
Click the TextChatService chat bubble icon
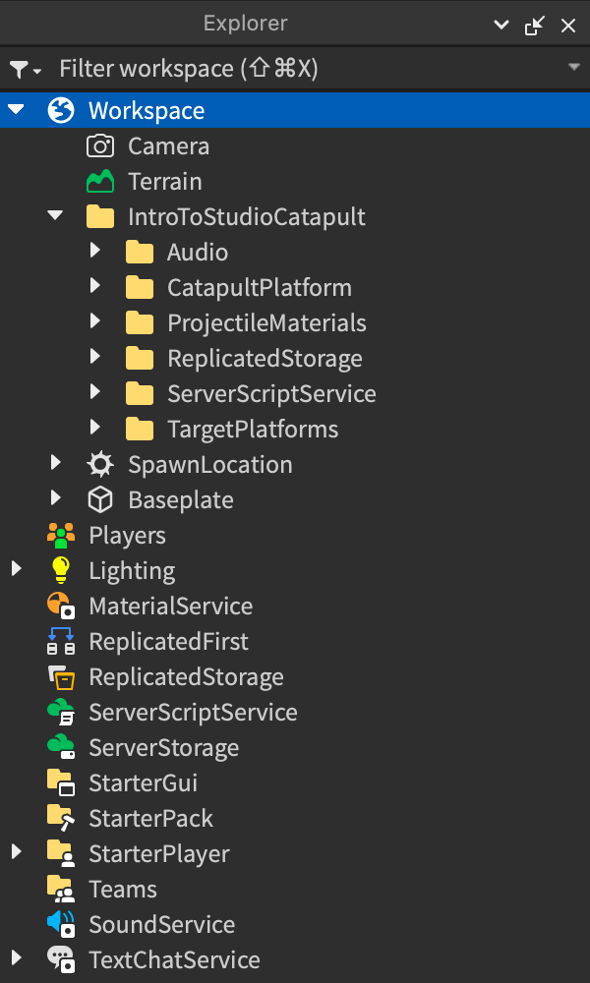point(61,960)
